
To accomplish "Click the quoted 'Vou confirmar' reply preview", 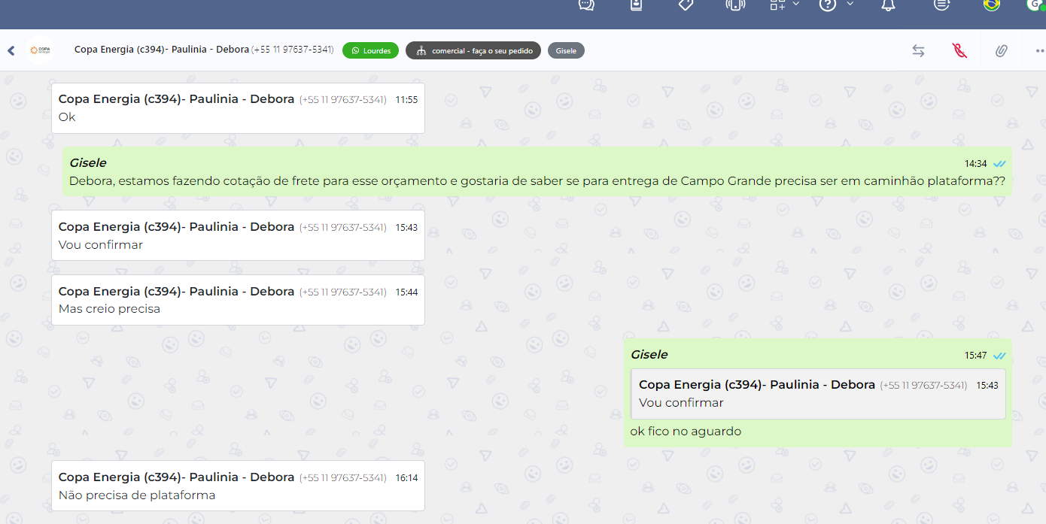I will point(818,394).
